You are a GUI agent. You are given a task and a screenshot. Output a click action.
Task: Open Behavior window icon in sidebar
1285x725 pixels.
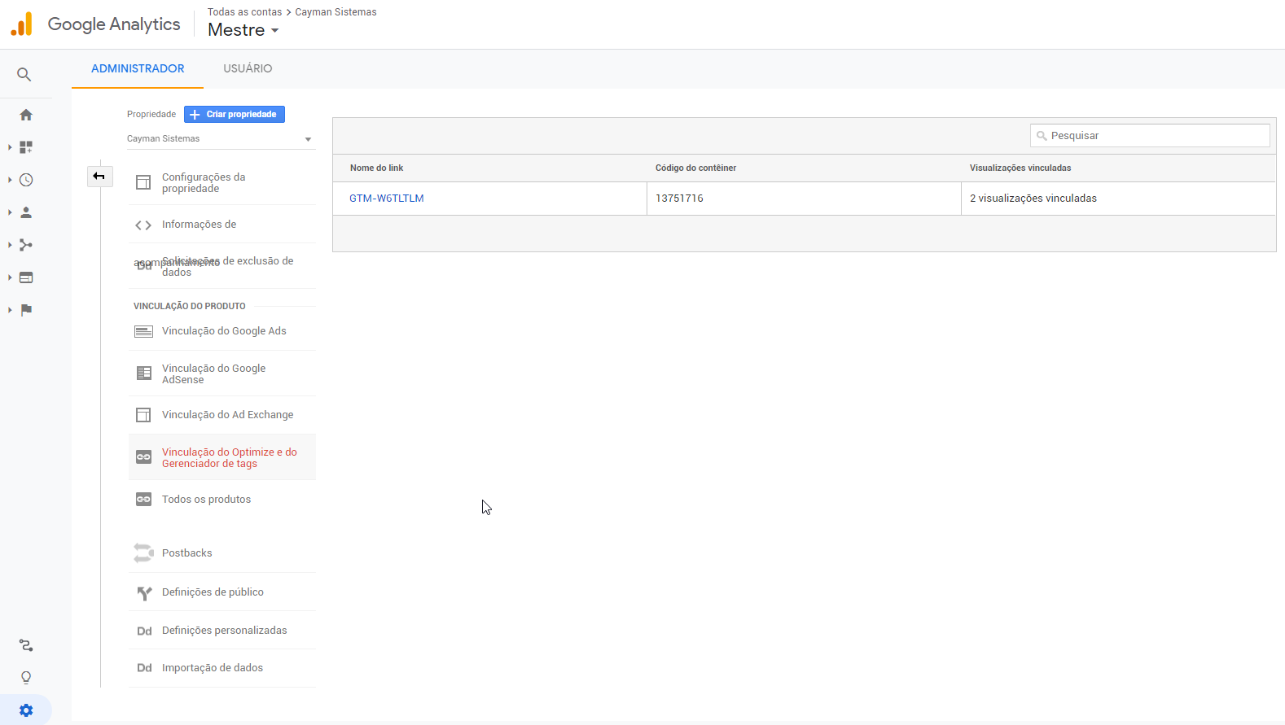click(x=26, y=277)
